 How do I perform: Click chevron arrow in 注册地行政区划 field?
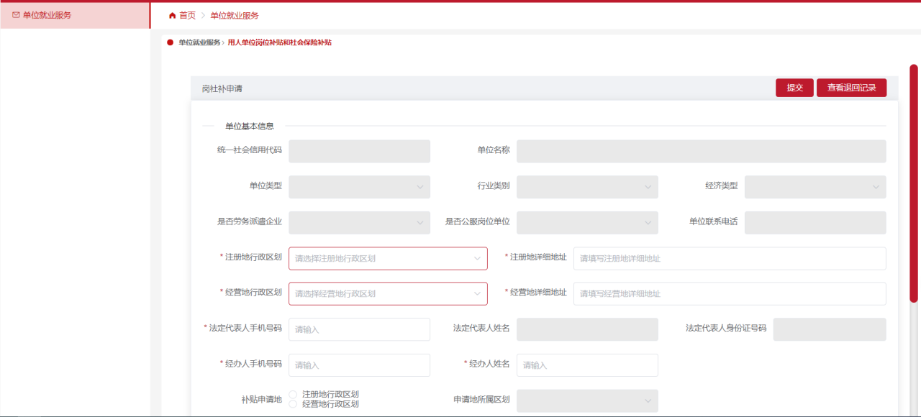477,258
